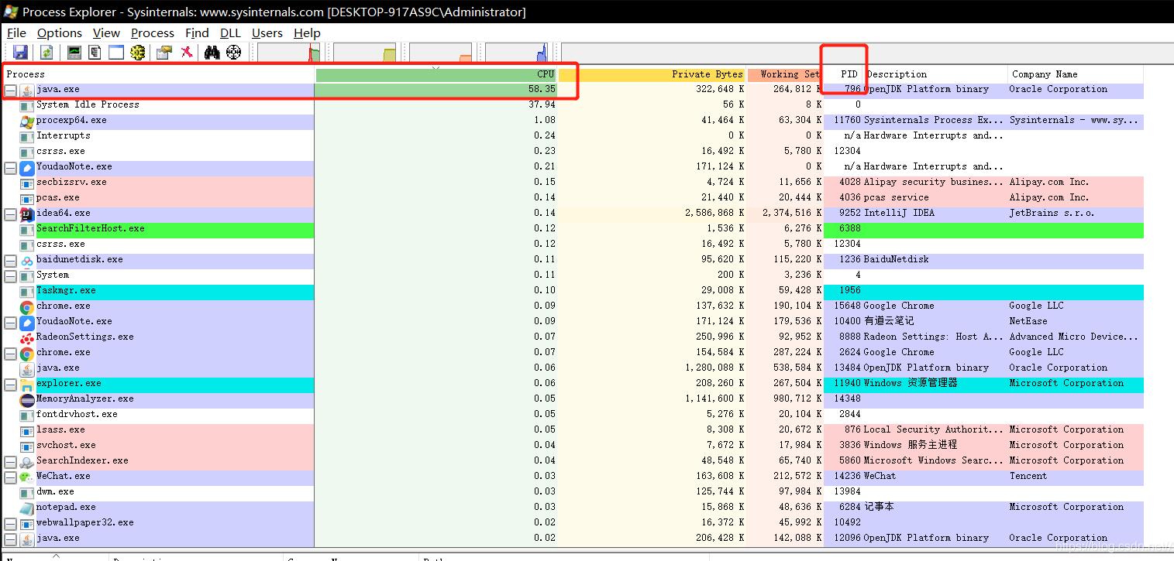The image size is (1174, 561).
Task: Collapse the System process tree
Action: click(x=11, y=275)
